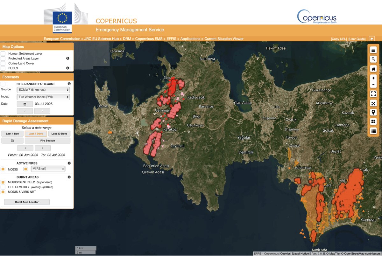The height and width of the screenshot is (256, 382).
Task: Open DRM breadcrumb link
Action: coord(127,39)
